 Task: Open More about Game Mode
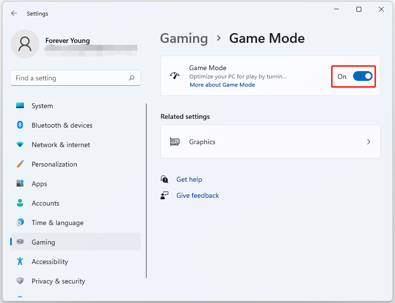point(222,84)
